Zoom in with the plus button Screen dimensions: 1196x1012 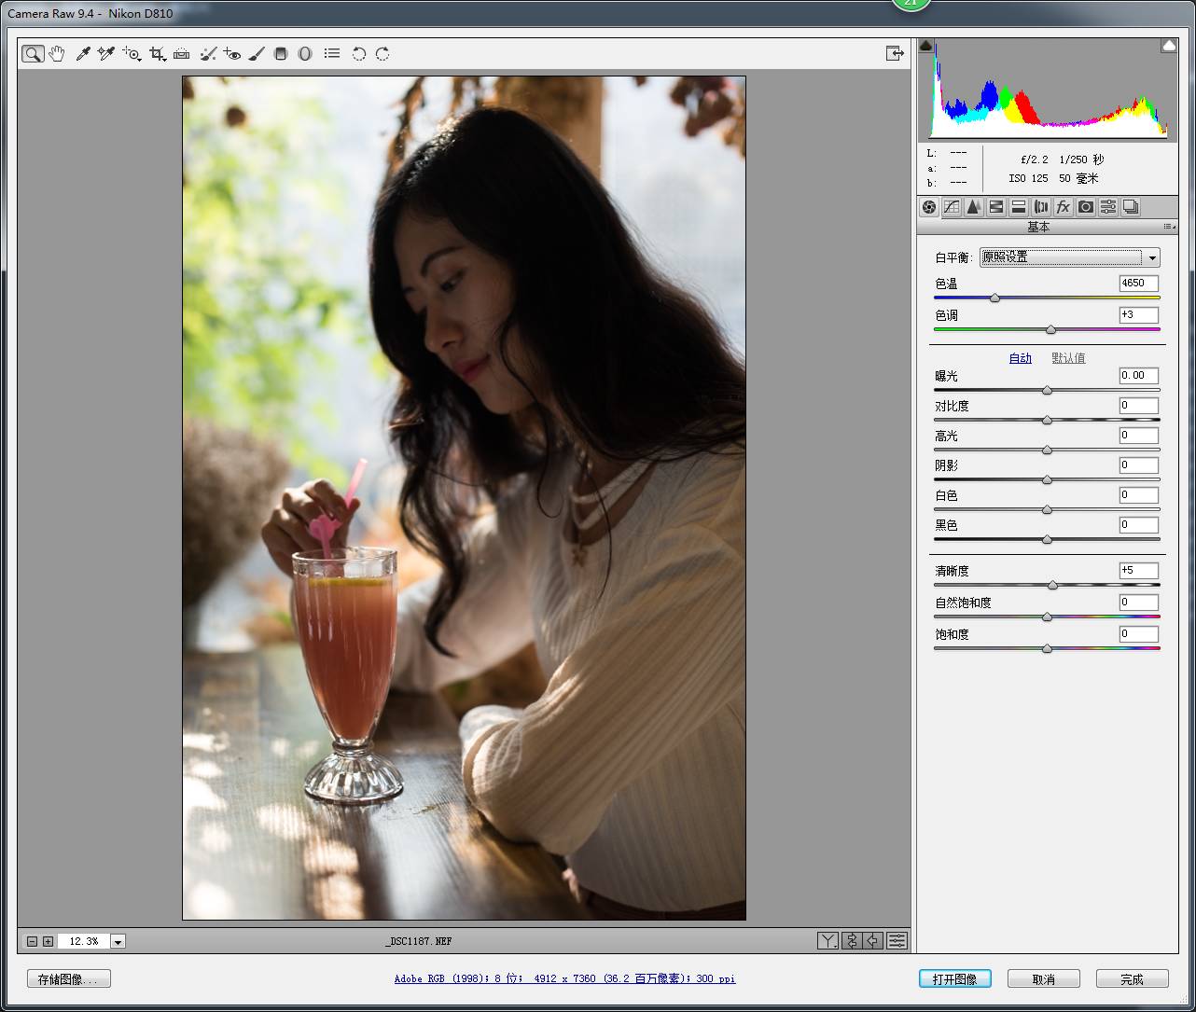pyautogui.click(x=48, y=941)
